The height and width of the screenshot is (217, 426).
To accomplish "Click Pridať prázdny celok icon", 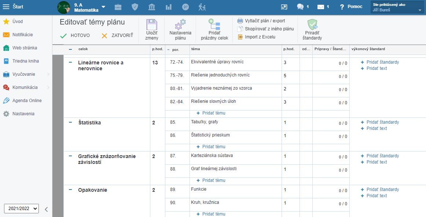I will point(214,25).
